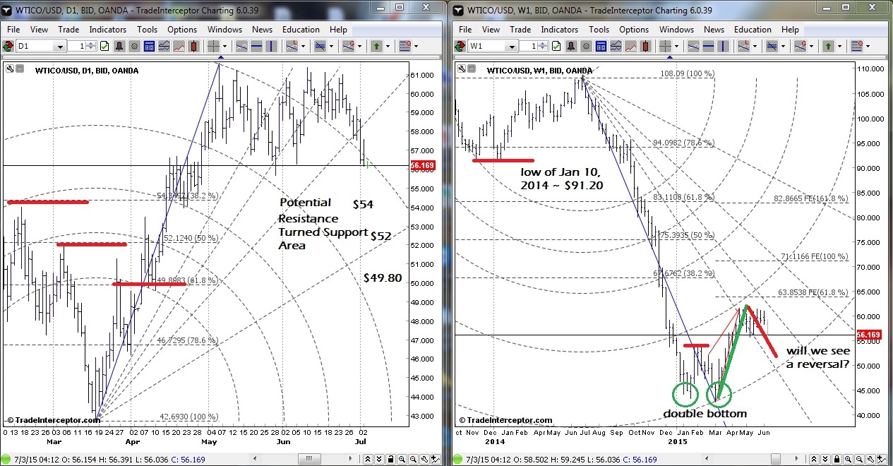Open the alert bell tool in W1 window
This screenshot has height=466, width=893.
click(x=571, y=46)
